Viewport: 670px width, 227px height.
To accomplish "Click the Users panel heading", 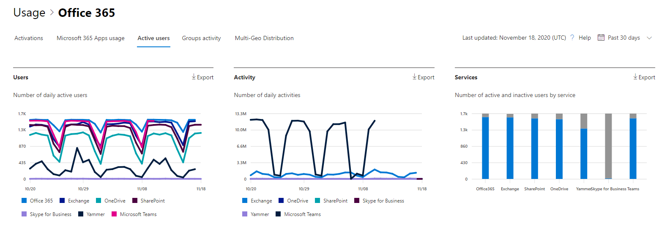I will (x=21, y=77).
